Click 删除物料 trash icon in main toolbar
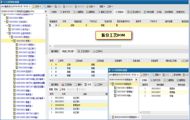The width and height of the screenshot is (190, 120). [x=76, y=6]
